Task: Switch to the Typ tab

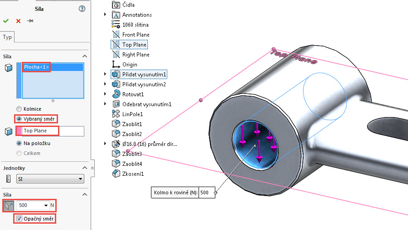Action: (x=8, y=37)
